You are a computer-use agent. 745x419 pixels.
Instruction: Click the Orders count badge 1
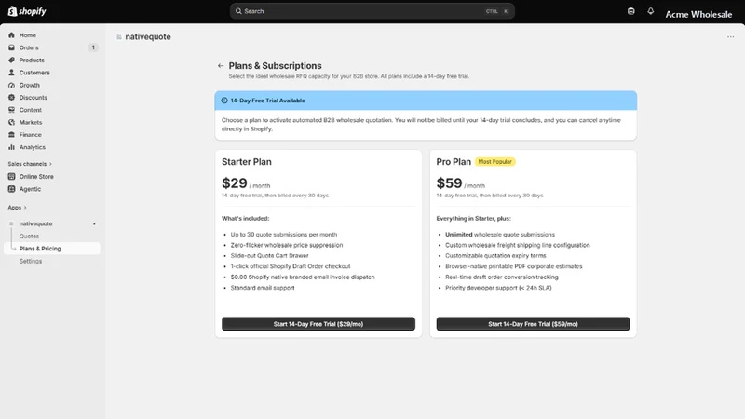[93, 47]
